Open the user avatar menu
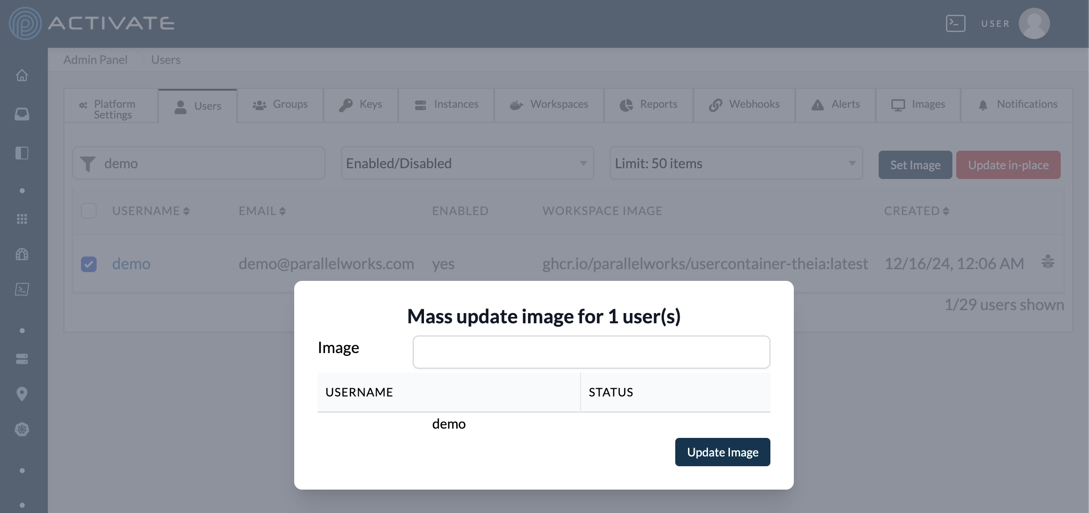 [x=1034, y=23]
